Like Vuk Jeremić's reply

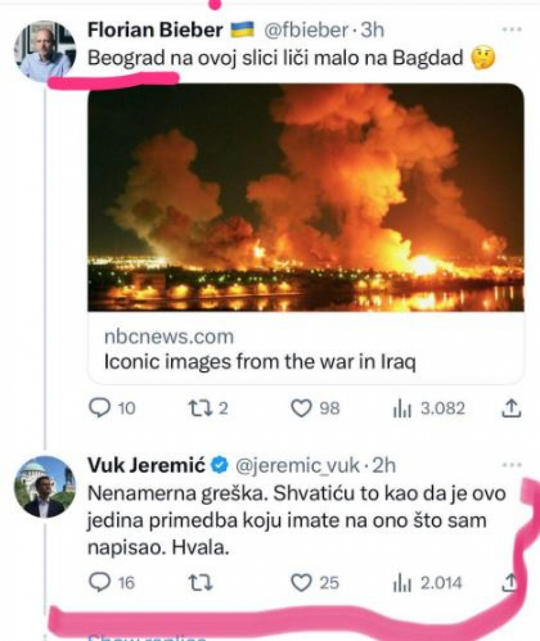302,581
